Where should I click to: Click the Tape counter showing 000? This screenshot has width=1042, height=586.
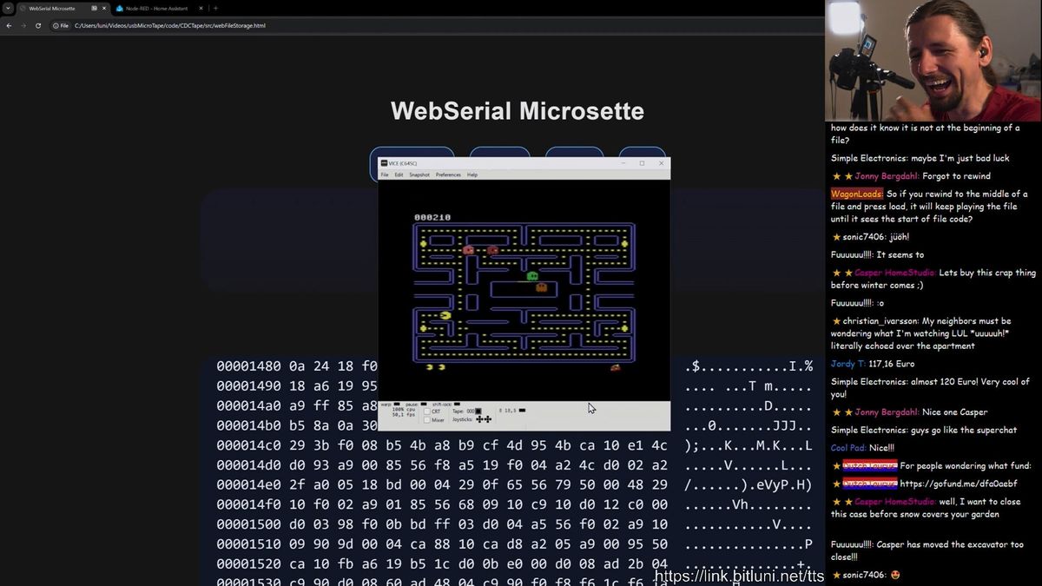tap(470, 410)
